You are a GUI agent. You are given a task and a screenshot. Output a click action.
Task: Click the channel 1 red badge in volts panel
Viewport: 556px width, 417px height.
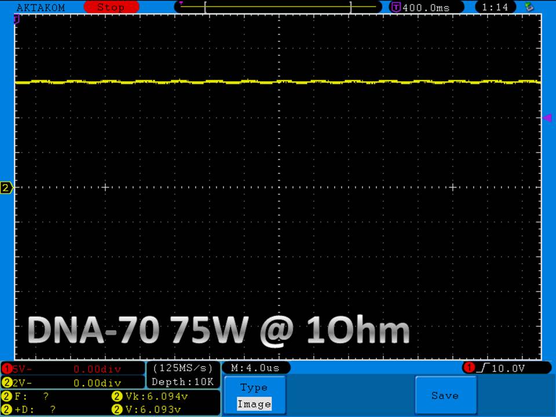tap(7, 368)
